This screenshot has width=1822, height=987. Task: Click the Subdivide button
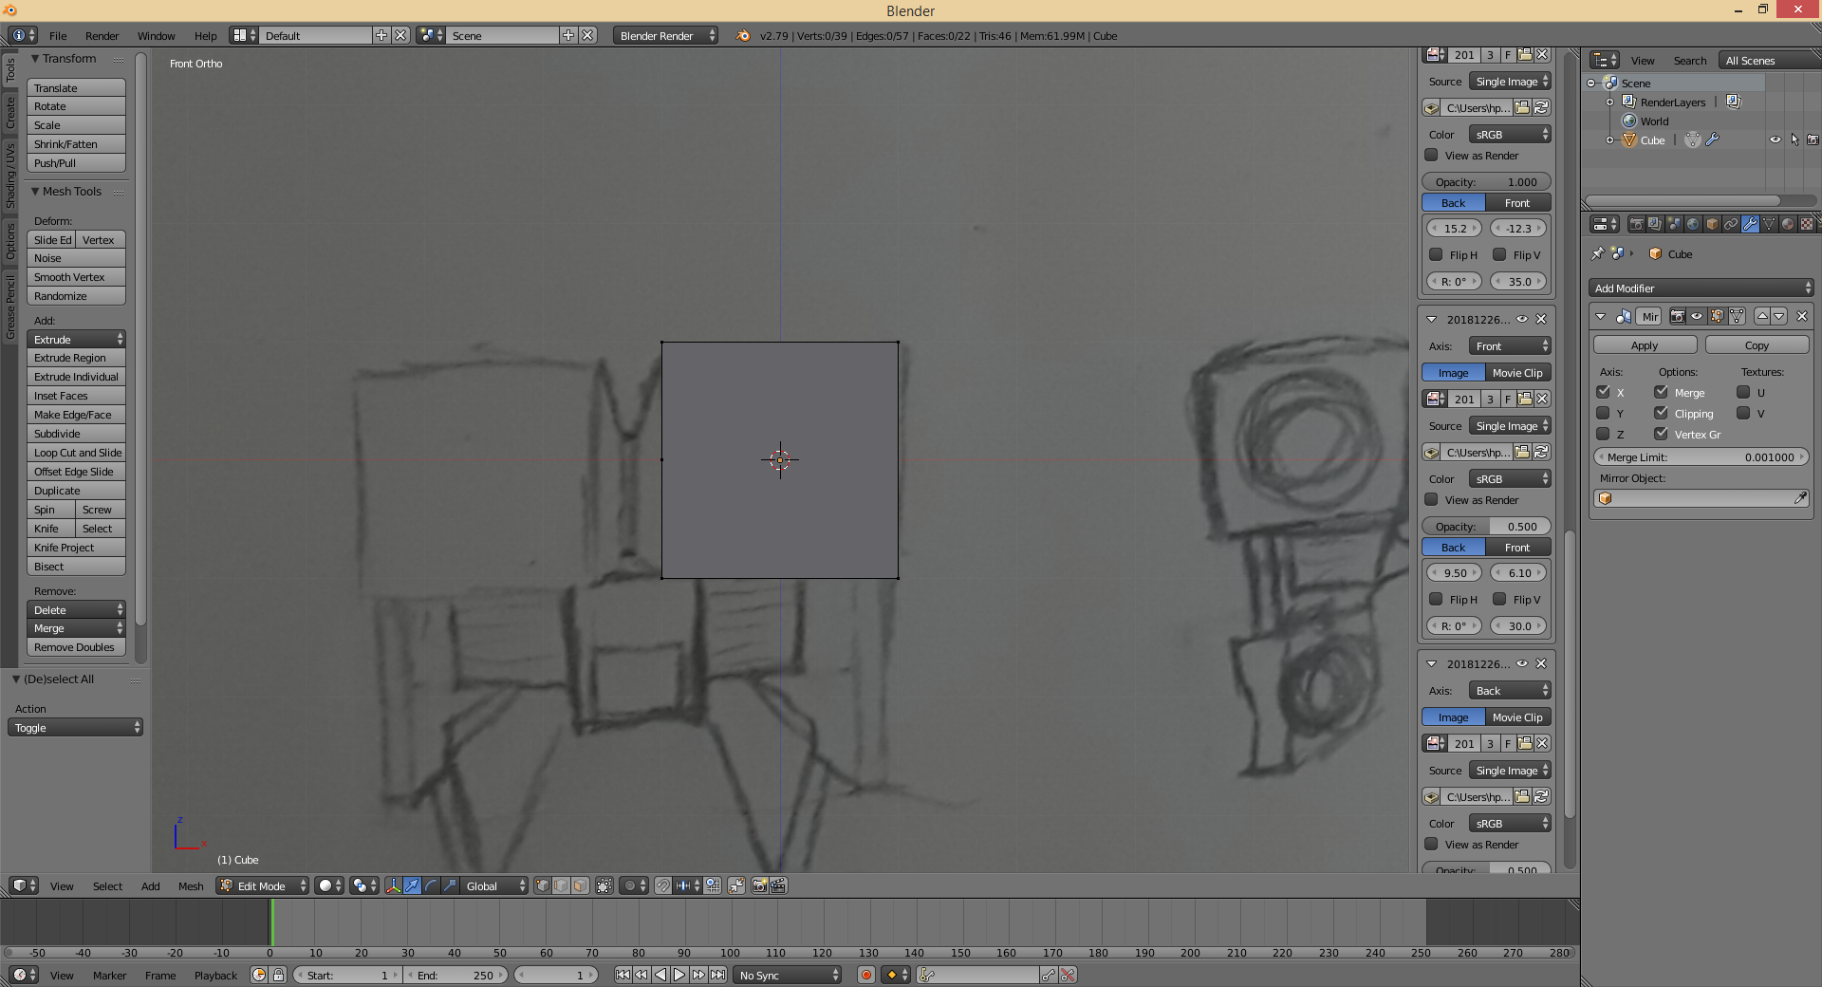click(76, 434)
